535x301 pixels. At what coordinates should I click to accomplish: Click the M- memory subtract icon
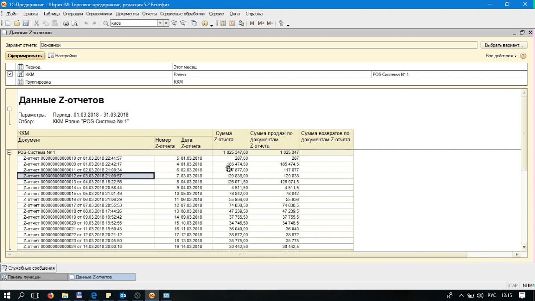(x=270, y=23)
